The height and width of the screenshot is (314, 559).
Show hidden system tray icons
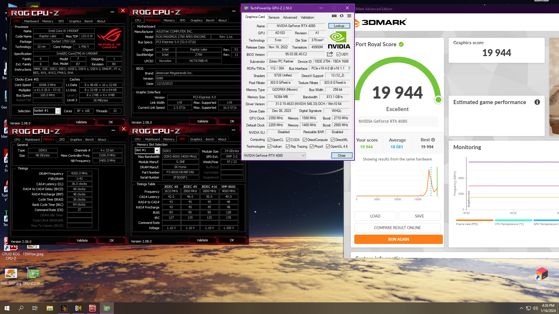point(521,308)
